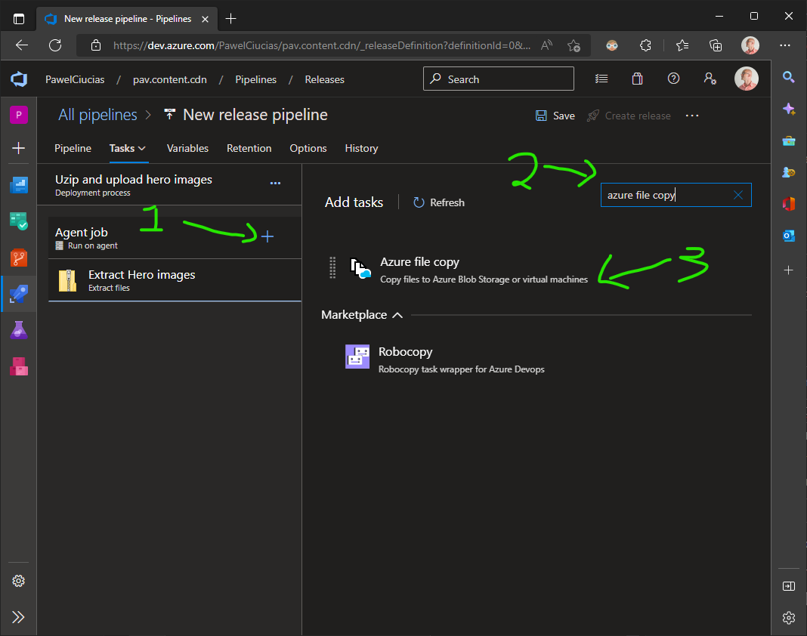Open Artifacts package icon in sidebar

pyautogui.click(x=19, y=366)
